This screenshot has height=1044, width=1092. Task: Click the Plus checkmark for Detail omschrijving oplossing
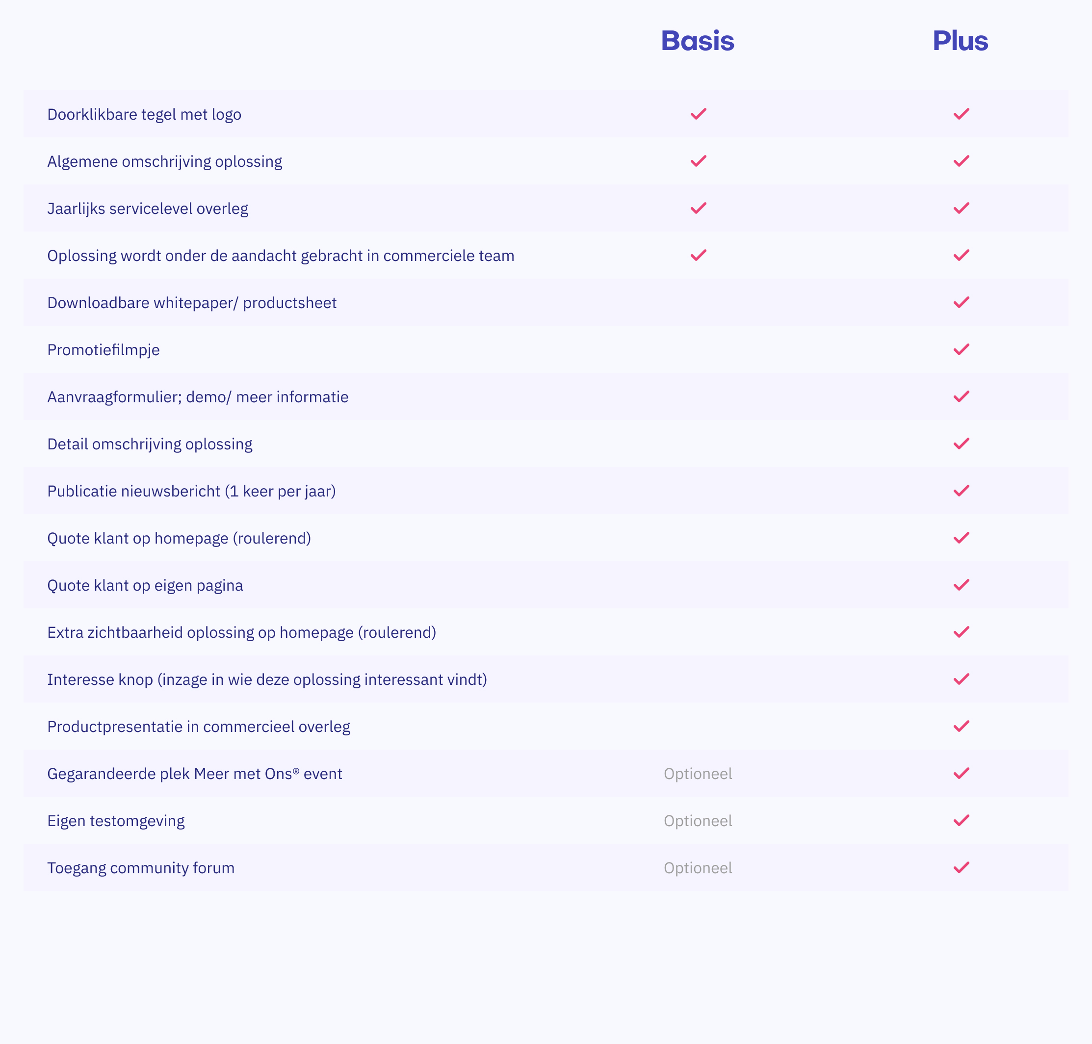coord(961,444)
